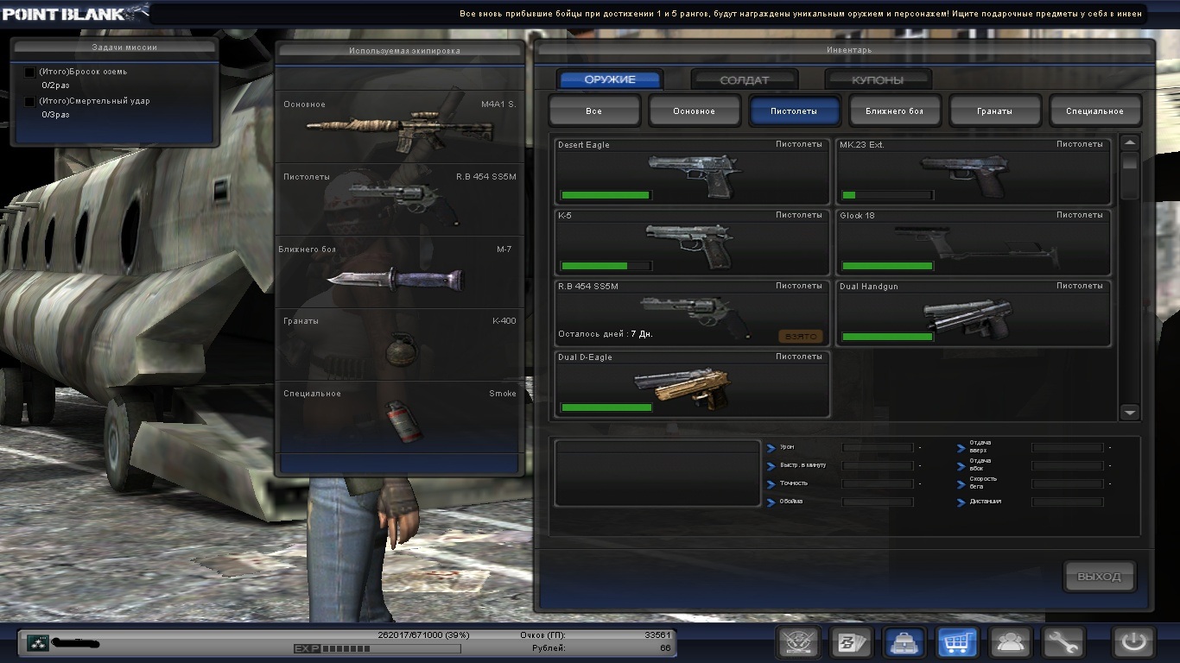Select the Desert Eagle pistol item
Screen dimensions: 1180x663
pyautogui.click(x=692, y=171)
